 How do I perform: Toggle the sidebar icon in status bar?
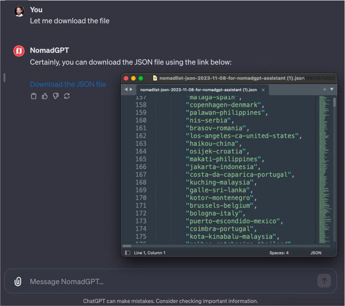click(x=127, y=253)
